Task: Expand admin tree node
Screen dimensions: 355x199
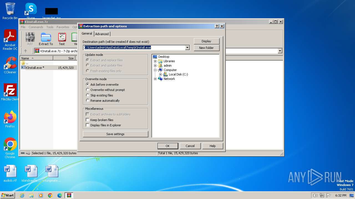Action: click(155, 66)
